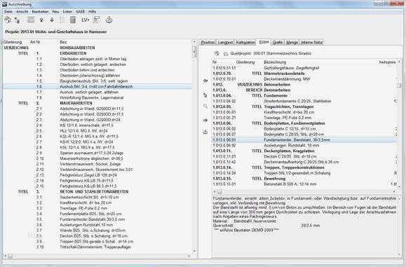Select source row 1.013.0.04. TITEL Fundamente

click(304, 95)
